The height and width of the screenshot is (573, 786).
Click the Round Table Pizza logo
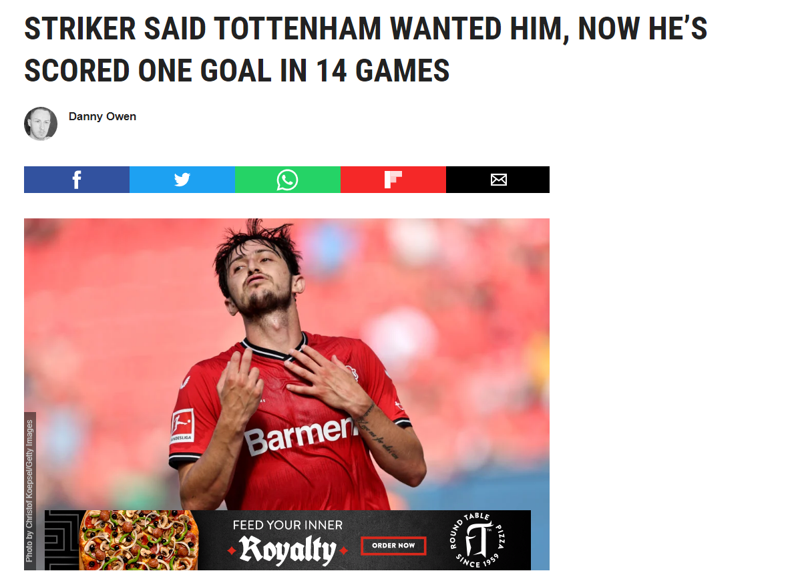477,540
